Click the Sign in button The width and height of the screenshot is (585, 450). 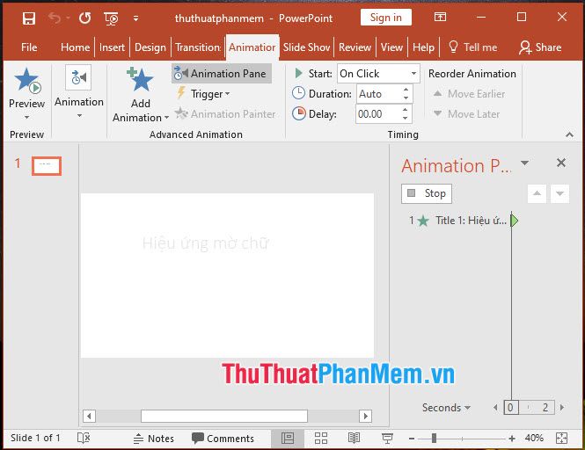pos(386,18)
